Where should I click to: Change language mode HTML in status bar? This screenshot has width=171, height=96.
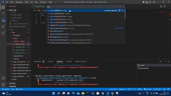click(x=139, y=89)
